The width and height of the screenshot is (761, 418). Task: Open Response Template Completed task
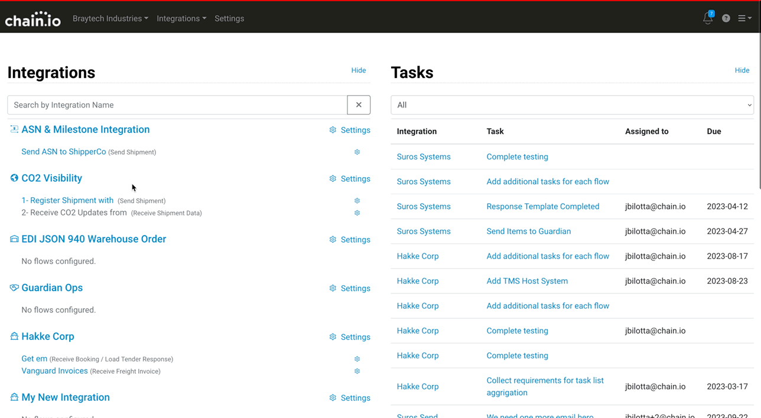(543, 206)
